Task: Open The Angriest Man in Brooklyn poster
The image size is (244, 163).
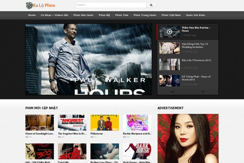Action: 72,123
